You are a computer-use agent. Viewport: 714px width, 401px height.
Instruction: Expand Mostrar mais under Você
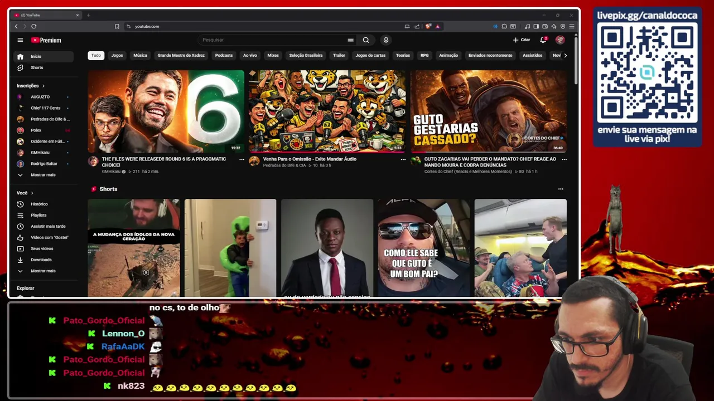(x=44, y=271)
